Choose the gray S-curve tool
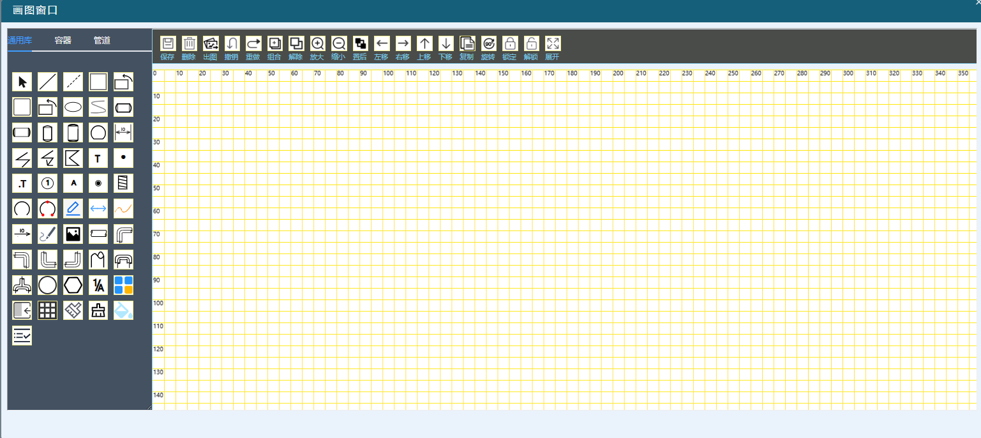The height and width of the screenshot is (438, 981). (x=98, y=107)
